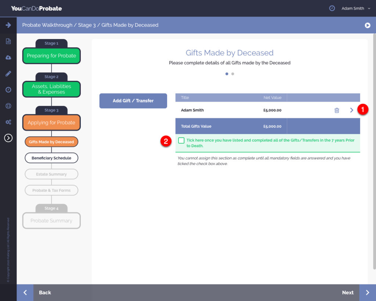Switch to the second page indicator dot

coord(233,74)
